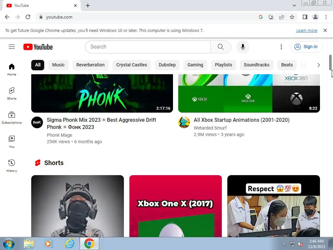
Task: Select the Dubstep filter chip
Action: tap(167, 65)
